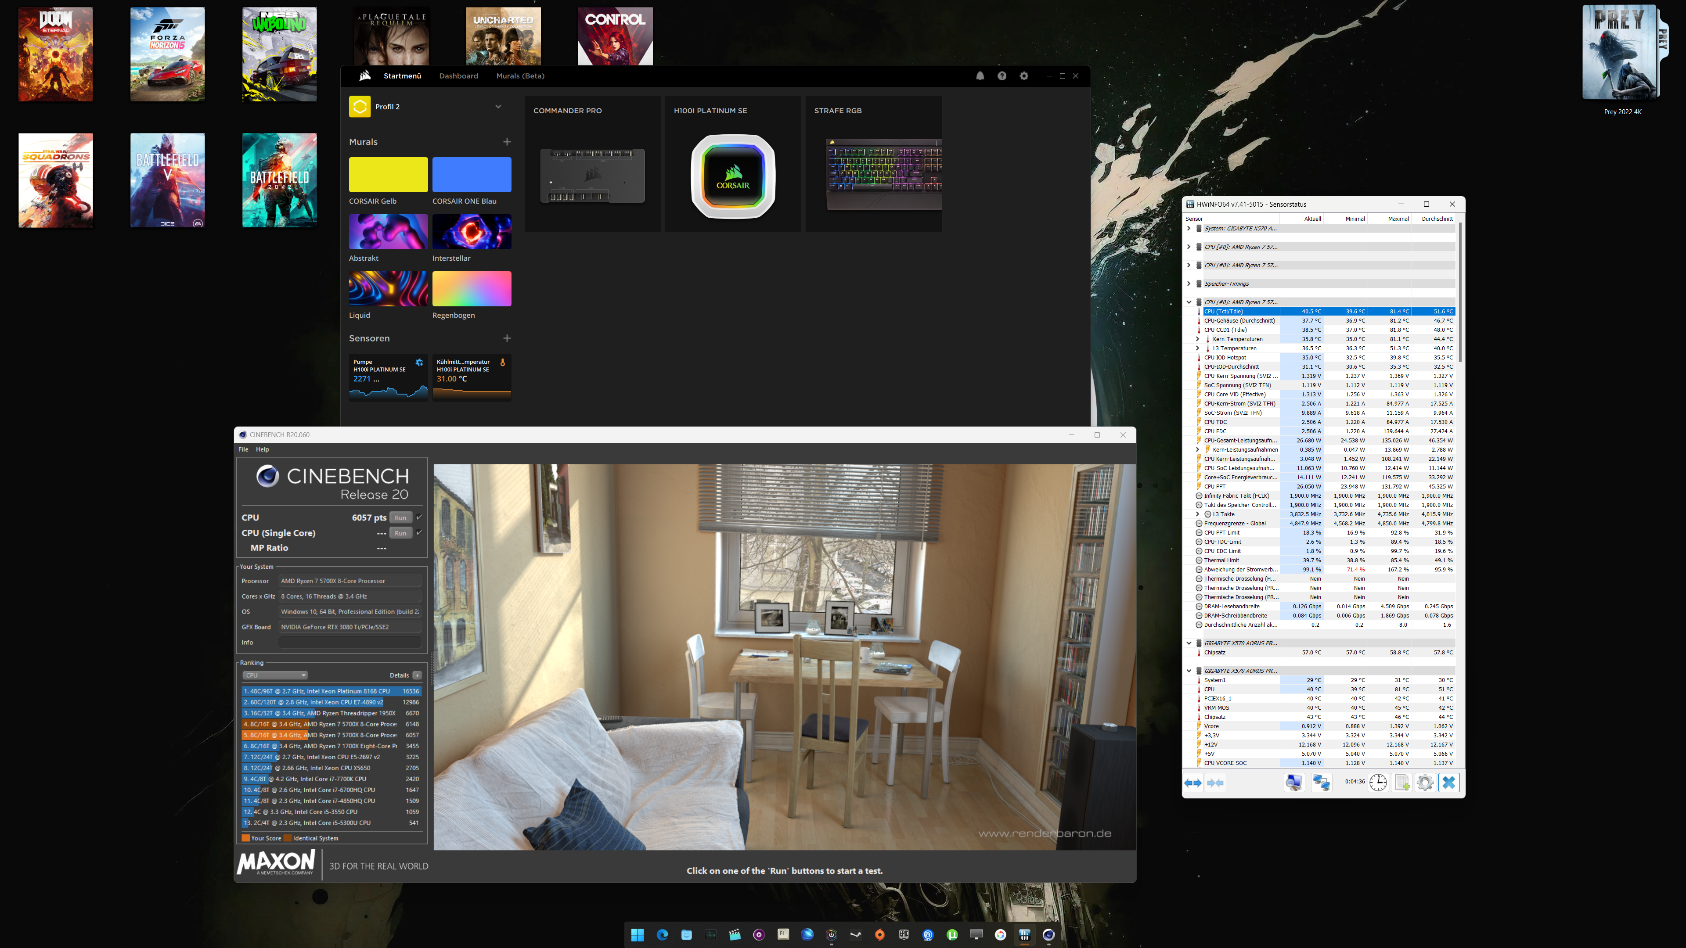
Task: Toggle CPU Single Core test checkbox
Action: pyautogui.click(x=419, y=532)
